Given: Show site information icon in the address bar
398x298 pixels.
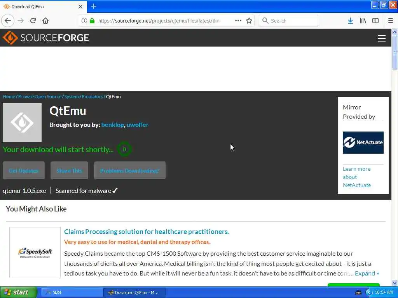Looking at the screenshot, I should pyautogui.click(x=84, y=21).
